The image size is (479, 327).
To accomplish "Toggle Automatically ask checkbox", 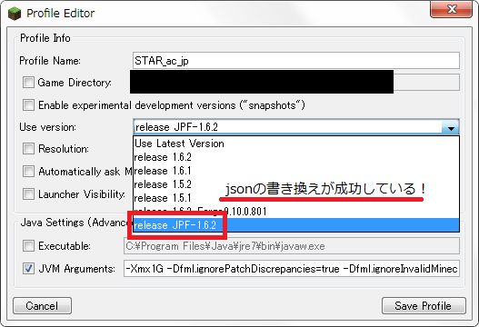I will [28, 172].
